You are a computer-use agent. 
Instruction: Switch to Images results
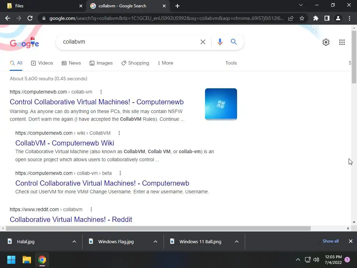(x=101, y=63)
